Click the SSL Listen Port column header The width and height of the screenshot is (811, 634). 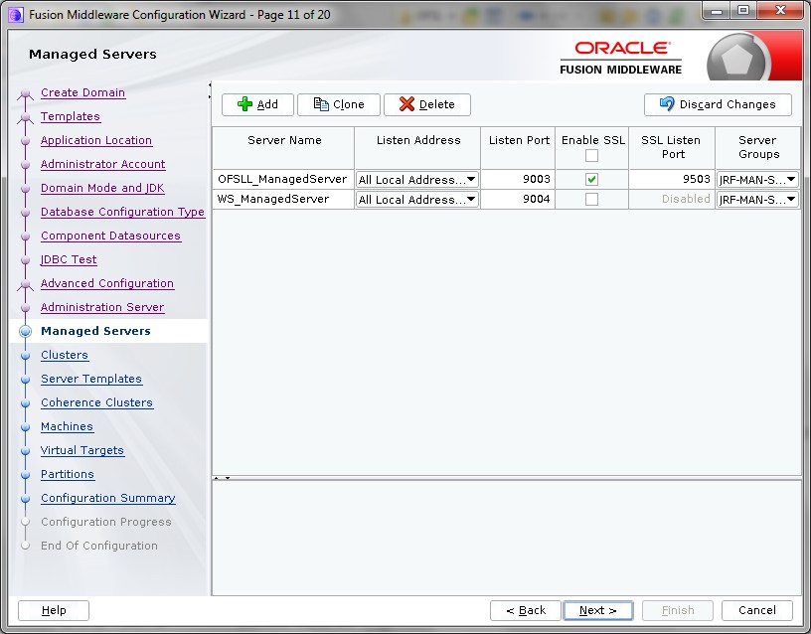click(672, 147)
